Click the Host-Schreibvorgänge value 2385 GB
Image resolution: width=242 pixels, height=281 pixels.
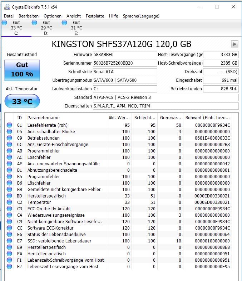221,63
